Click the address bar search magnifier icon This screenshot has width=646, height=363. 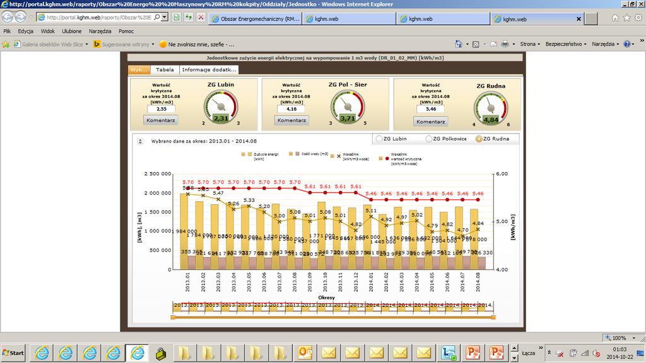click(157, 17)
